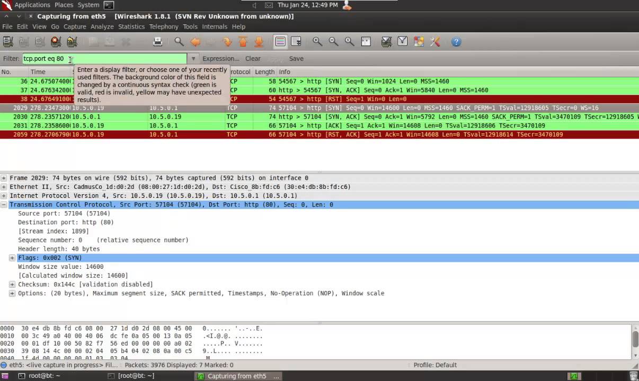Viewport: 639px width, 381px height.
Task: Open the Analyze menu
Action: point(102,26)
